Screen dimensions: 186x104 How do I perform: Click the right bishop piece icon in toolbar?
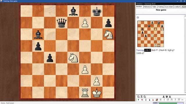(x=170, y=96)
